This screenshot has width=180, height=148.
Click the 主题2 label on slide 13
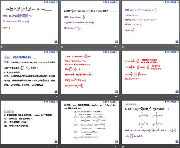click(x=8, y=58)
